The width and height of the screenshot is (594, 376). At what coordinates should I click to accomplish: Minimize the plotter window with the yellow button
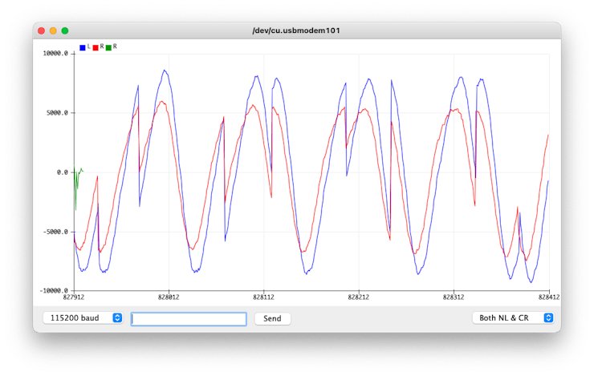coord(53,30)
